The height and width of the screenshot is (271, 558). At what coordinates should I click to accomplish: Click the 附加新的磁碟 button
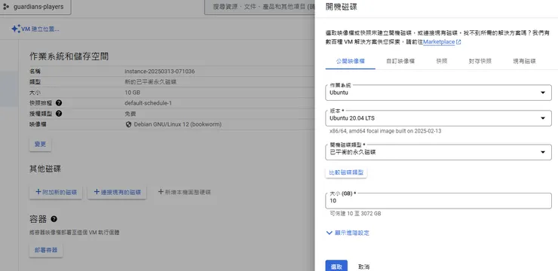[56, 192]
